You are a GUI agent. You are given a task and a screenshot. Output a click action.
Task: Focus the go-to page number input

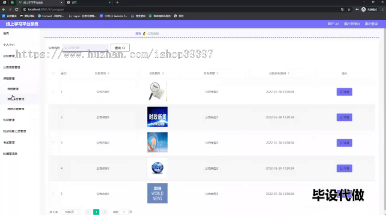click(x=124, y=212)
